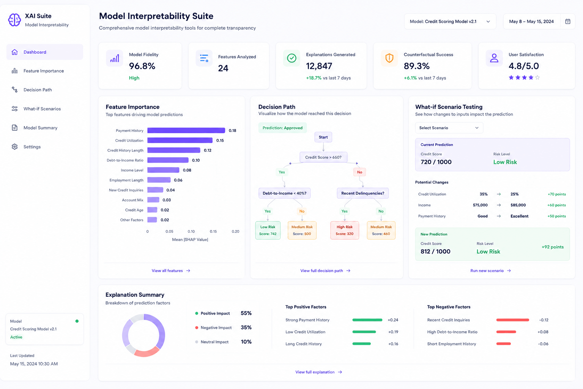Click the Start node in the decision tree
The width and height of the screenshot is (583, 389).
[x=323, y=137]
